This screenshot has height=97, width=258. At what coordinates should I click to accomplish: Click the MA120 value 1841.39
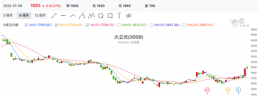(172, 25)
